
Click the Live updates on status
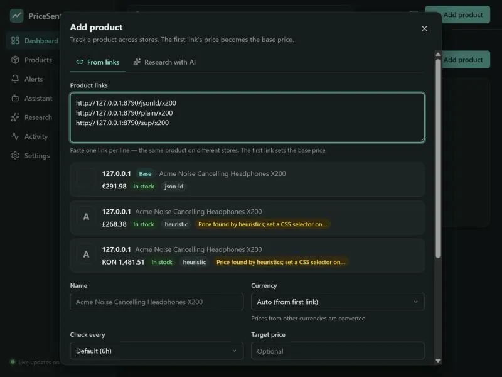point(35,362)
